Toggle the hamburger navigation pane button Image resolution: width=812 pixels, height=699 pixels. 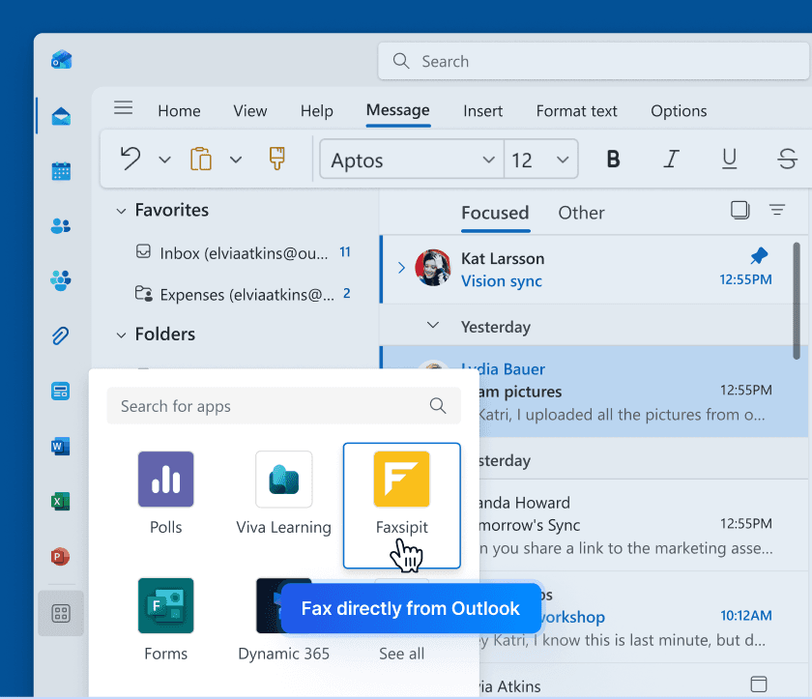[124, 107]
